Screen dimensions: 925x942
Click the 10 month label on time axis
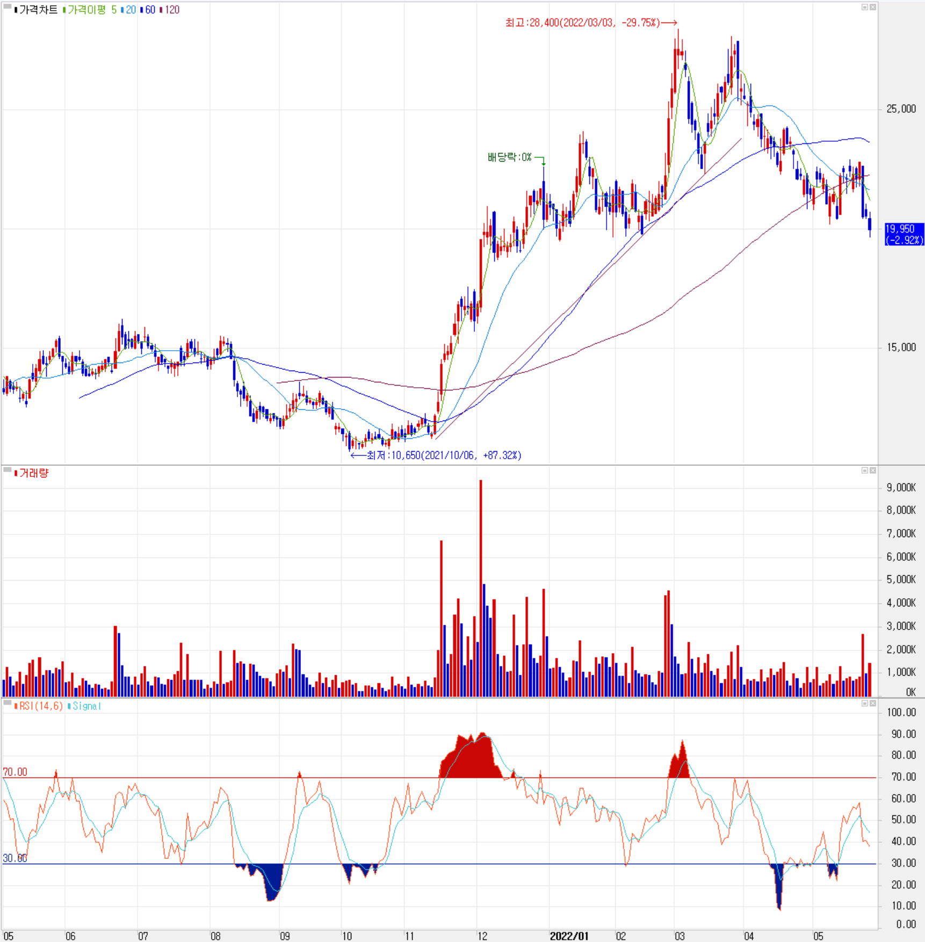[x=347, y=936]
